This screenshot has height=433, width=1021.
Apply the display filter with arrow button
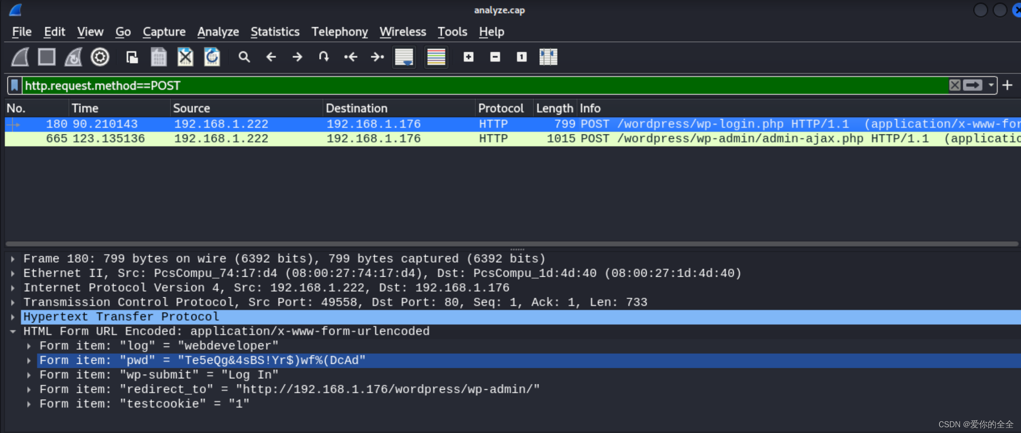972,85
